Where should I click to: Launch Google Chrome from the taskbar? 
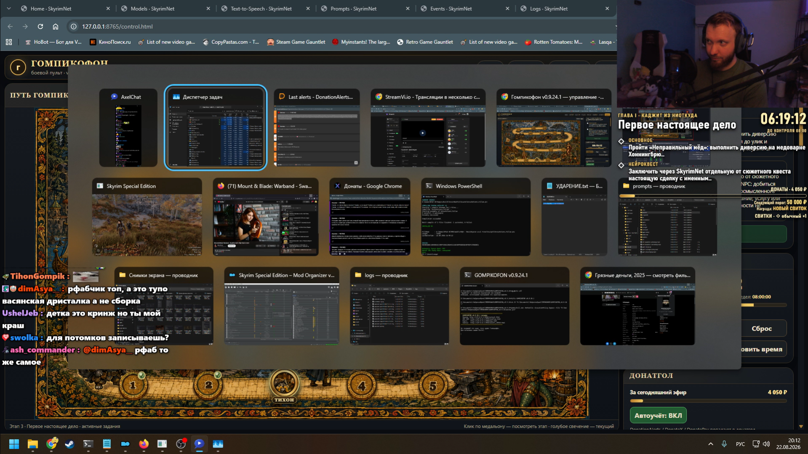51,444
